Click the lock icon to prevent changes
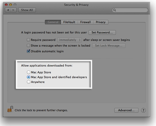 click(10, 109)
